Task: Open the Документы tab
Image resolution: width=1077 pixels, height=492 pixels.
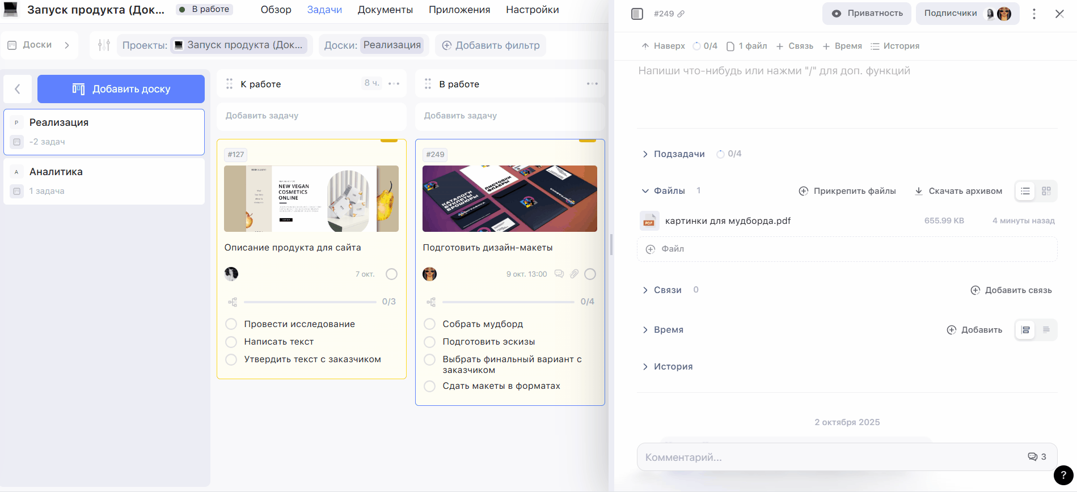Action: point(385,10)
